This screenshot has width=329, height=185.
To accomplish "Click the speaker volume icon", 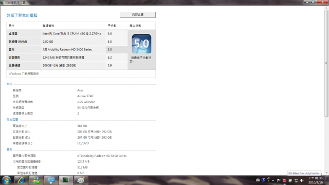I will pyautogui.click(x=302, y=180).
